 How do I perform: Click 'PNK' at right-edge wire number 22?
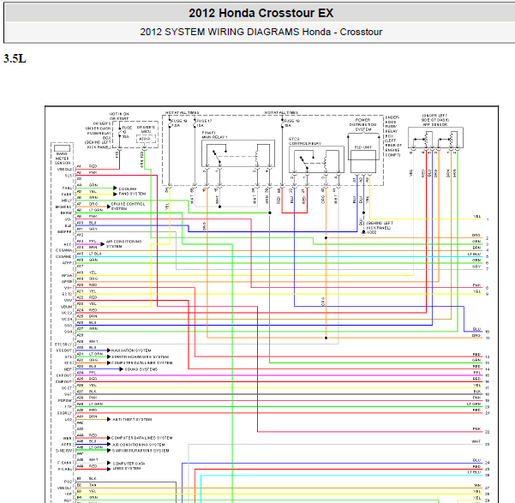pos(477,429)
